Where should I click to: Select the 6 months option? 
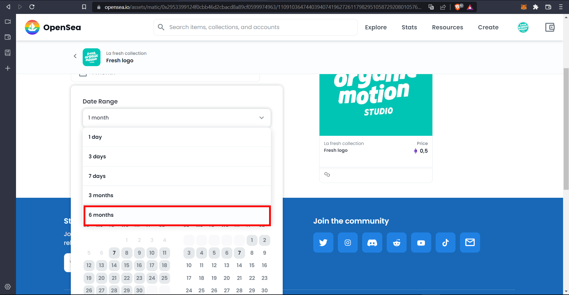(177, 215)
